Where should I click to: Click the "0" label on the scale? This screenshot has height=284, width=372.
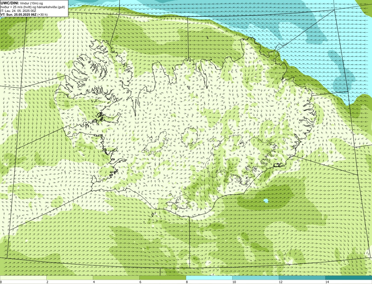coord(1,282)
